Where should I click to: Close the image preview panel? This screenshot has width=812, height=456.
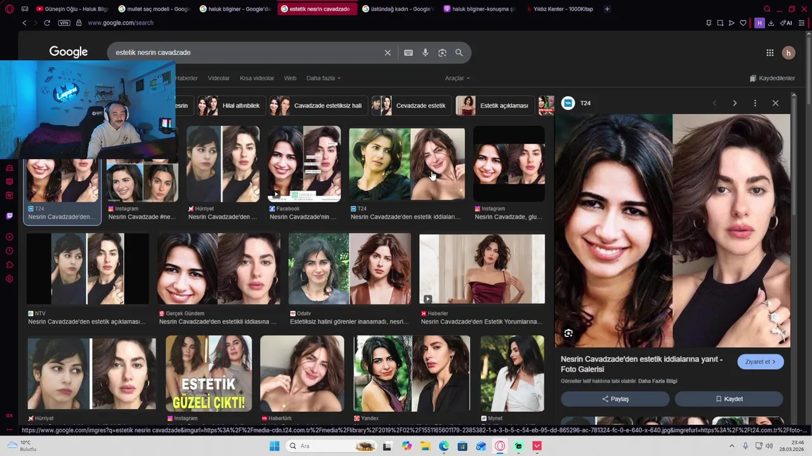775,103
